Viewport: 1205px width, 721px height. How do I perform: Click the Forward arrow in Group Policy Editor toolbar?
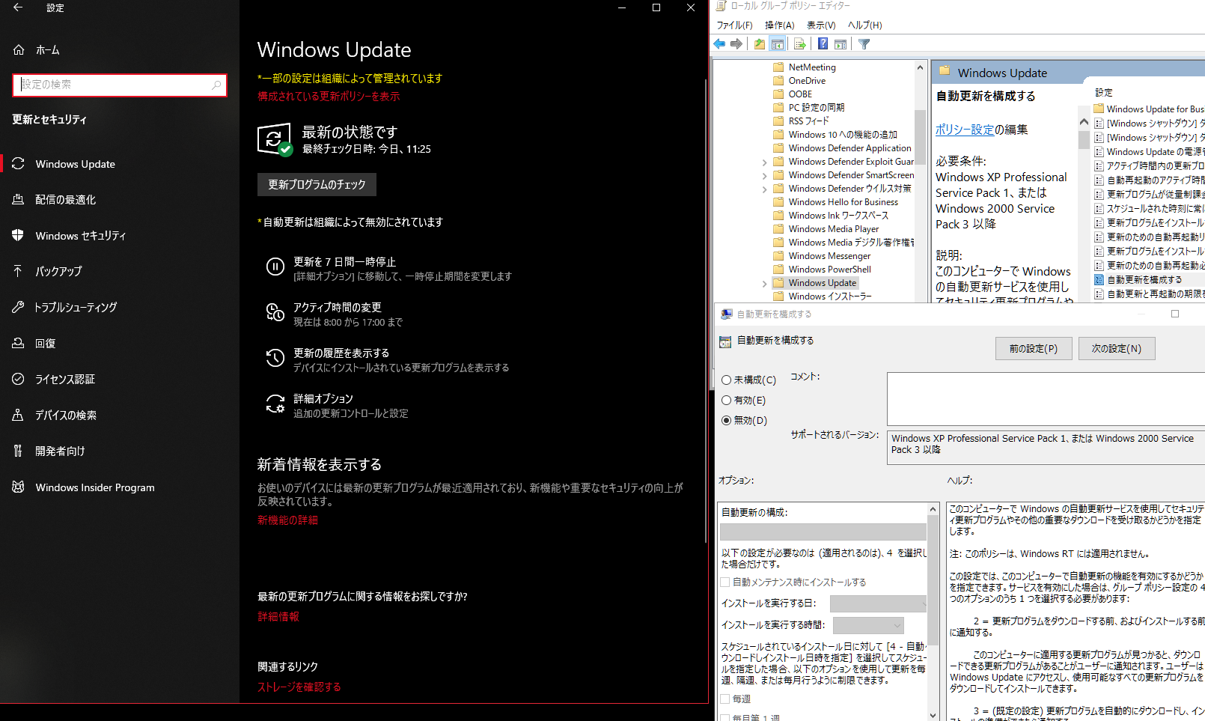[736, 44]
